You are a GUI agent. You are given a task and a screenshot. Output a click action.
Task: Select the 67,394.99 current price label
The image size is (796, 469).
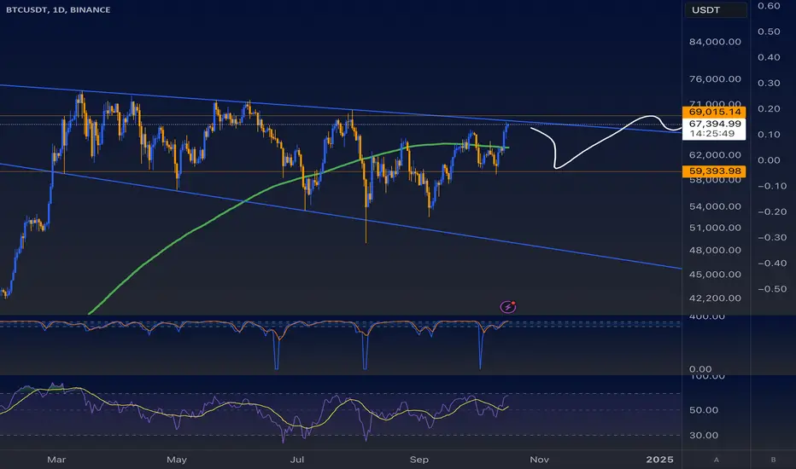(714, 124)
